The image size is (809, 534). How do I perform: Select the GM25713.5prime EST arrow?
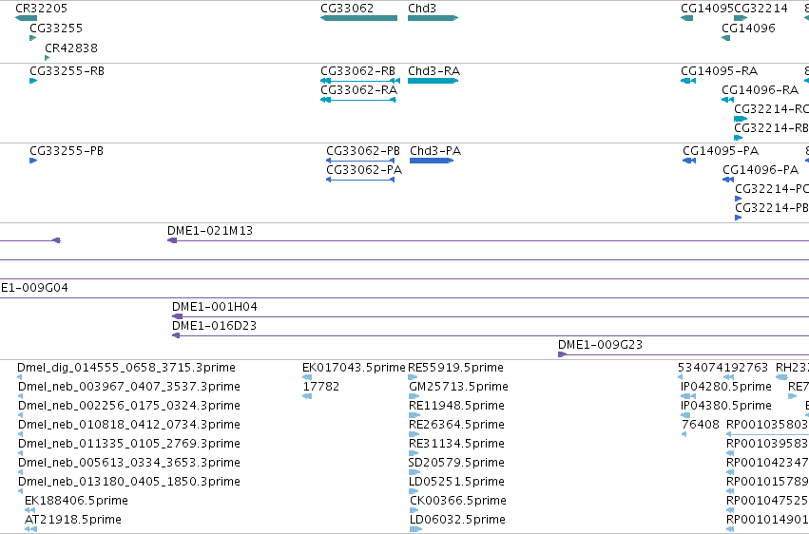414,396
